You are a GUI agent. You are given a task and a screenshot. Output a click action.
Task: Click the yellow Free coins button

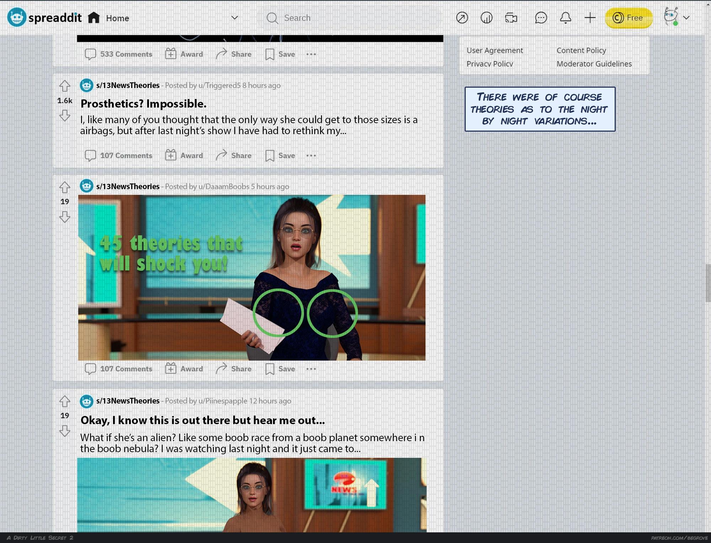(629, 18)
